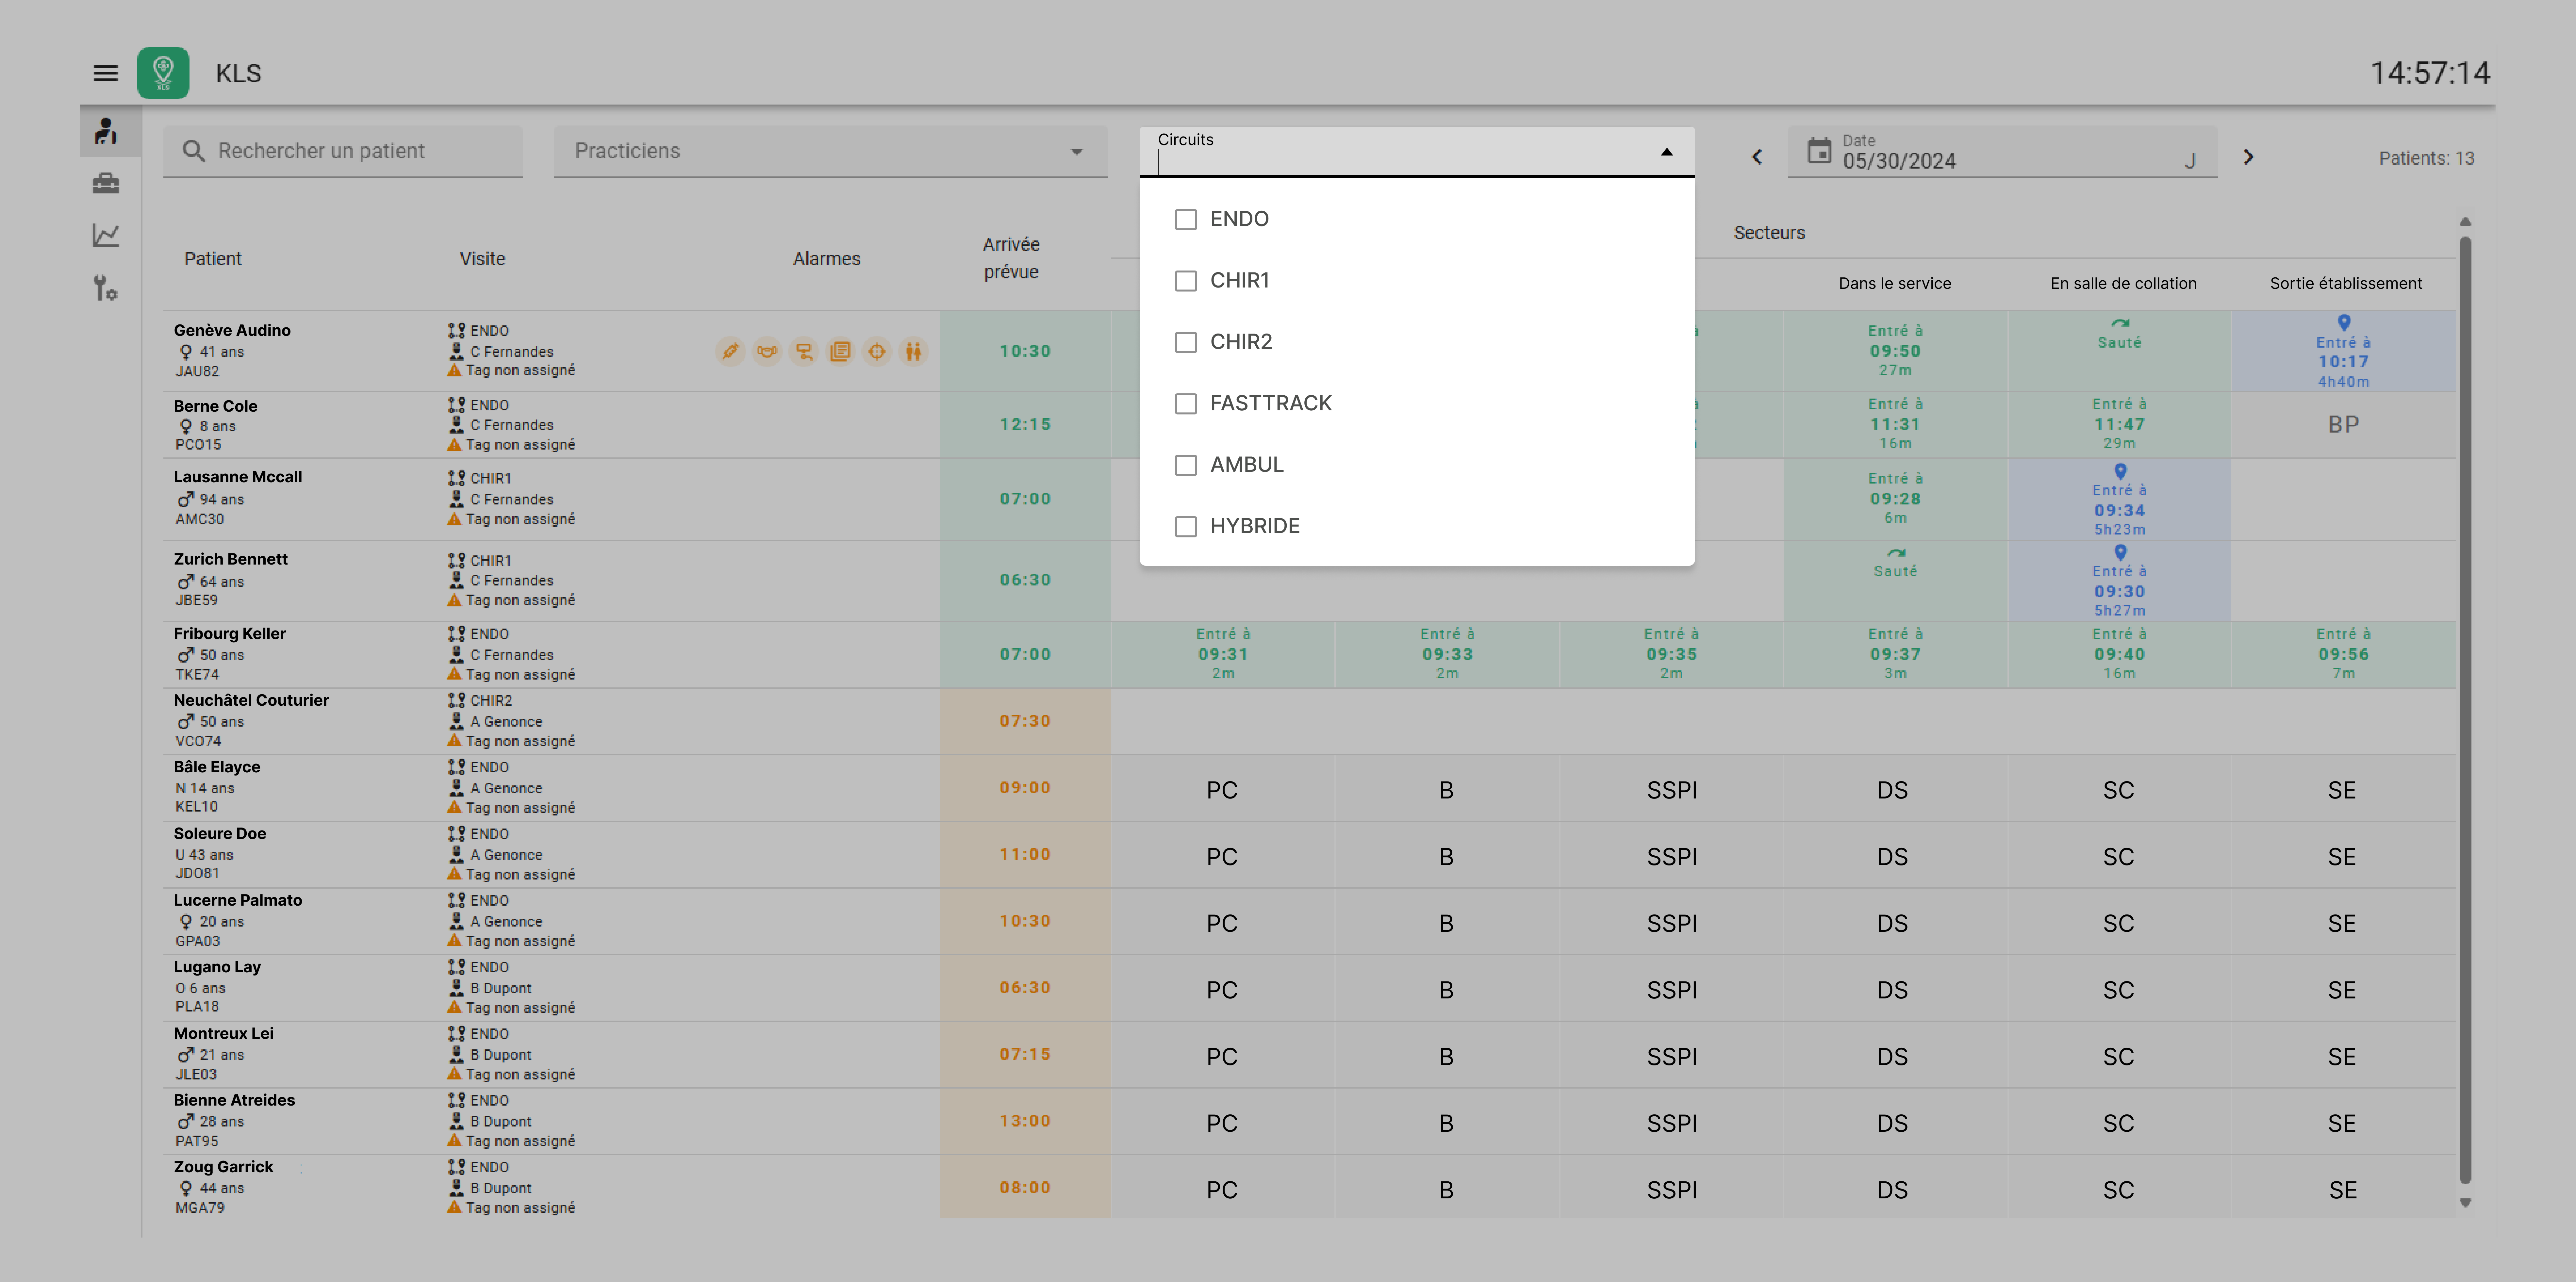This screenshot has width=2576, height=1282.
Task: Click the green KLS logo icon
Action: pyautogui.click(x=163, y=73)
